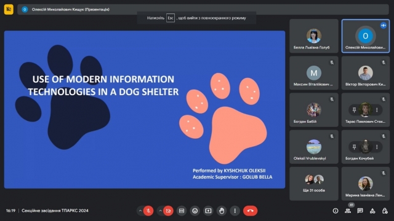The image size is (394, 221).
Task: Open the chat panel icon
Action: click(x=360, y=211)
